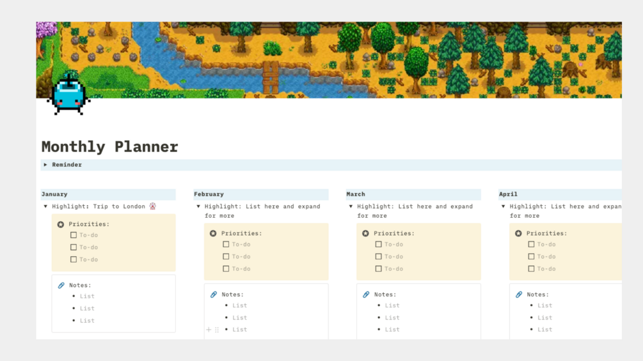This screenshot has height=361, width=643.
Task: Collapse the March Highlight toggle
Action: pyautogui.click(x=351, y=206)
